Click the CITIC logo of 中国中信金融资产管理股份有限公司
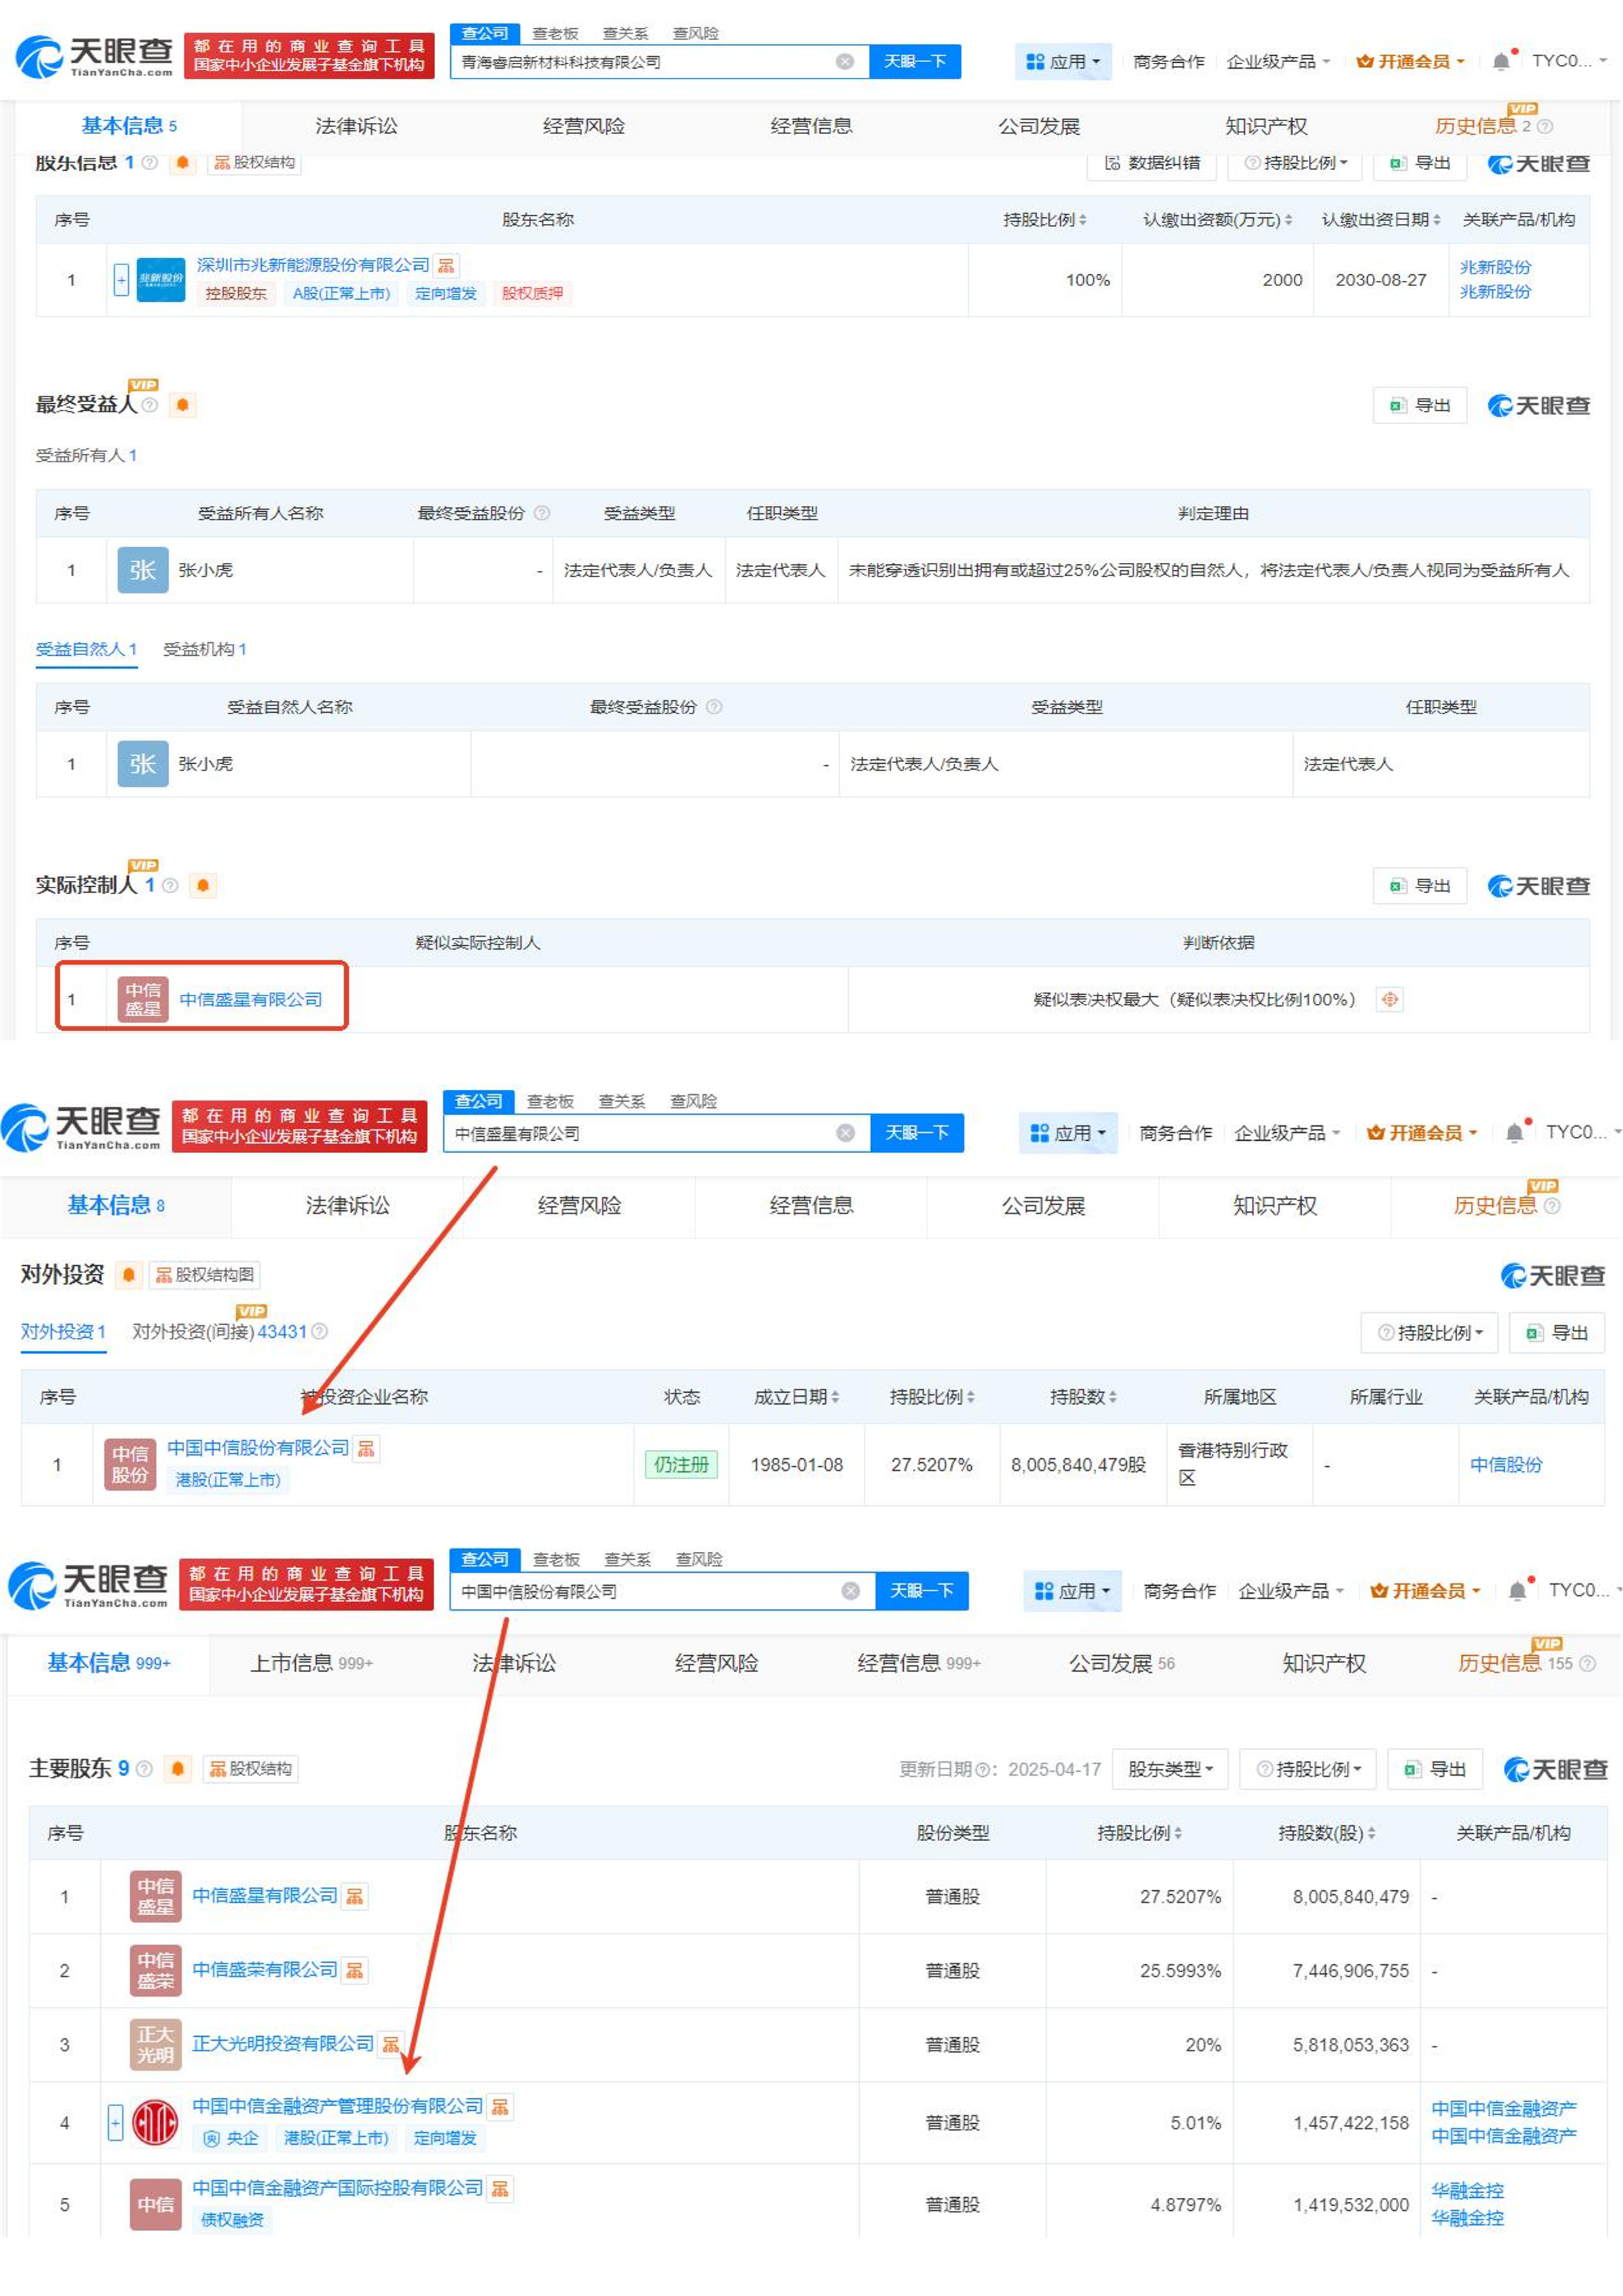 [x=155, y=2123]
